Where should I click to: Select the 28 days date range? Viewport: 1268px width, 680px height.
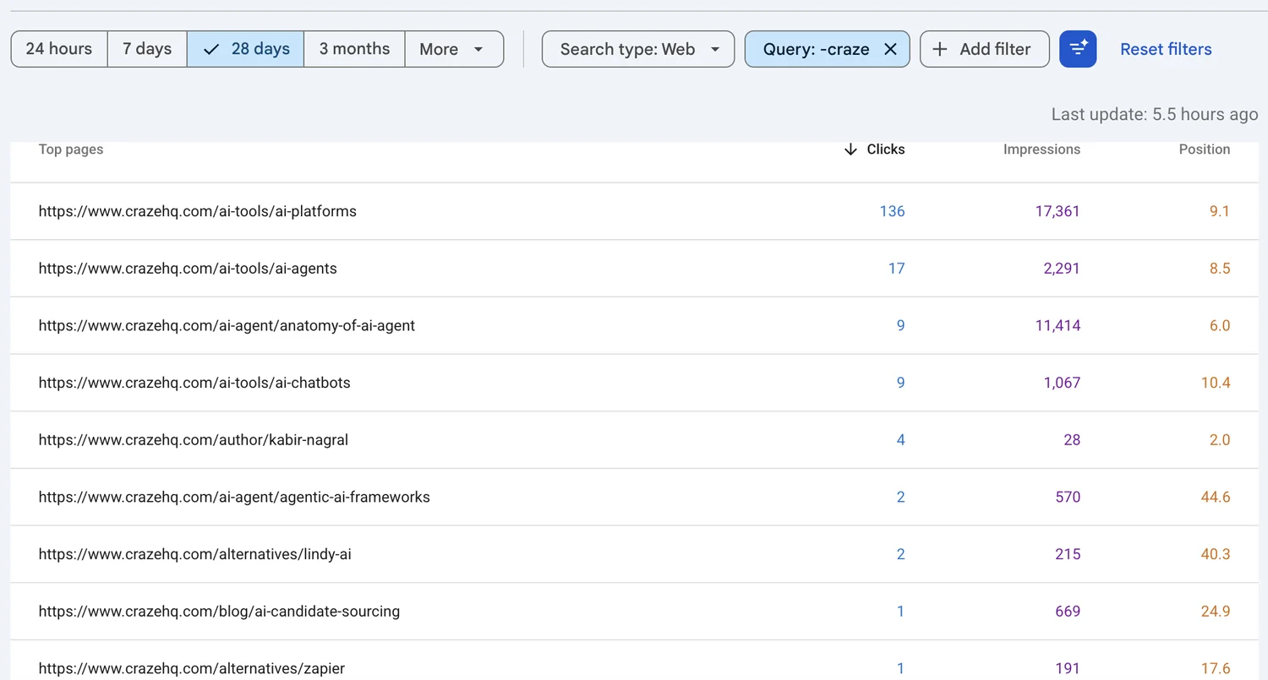click(246, 49)
